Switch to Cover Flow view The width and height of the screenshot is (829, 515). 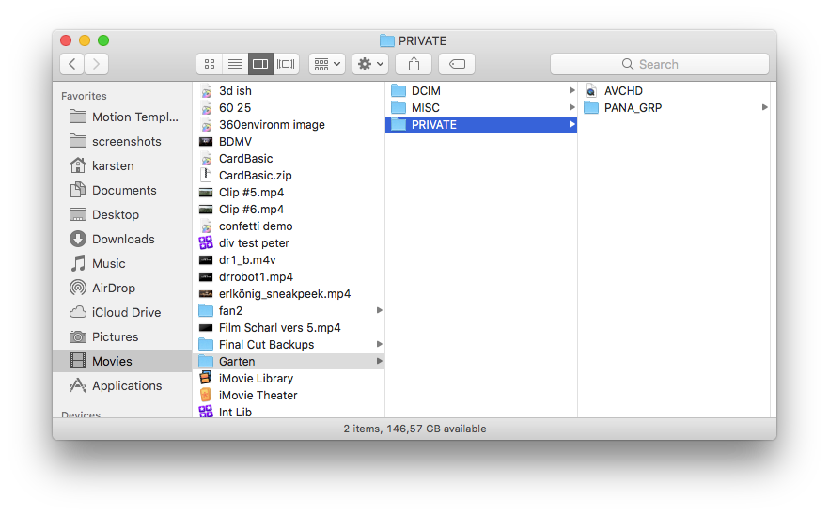coord(286,64)
